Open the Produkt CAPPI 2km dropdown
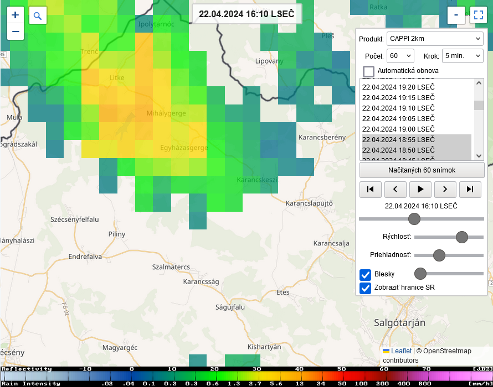Screen dimensions: 493x387 coord(435,39)
